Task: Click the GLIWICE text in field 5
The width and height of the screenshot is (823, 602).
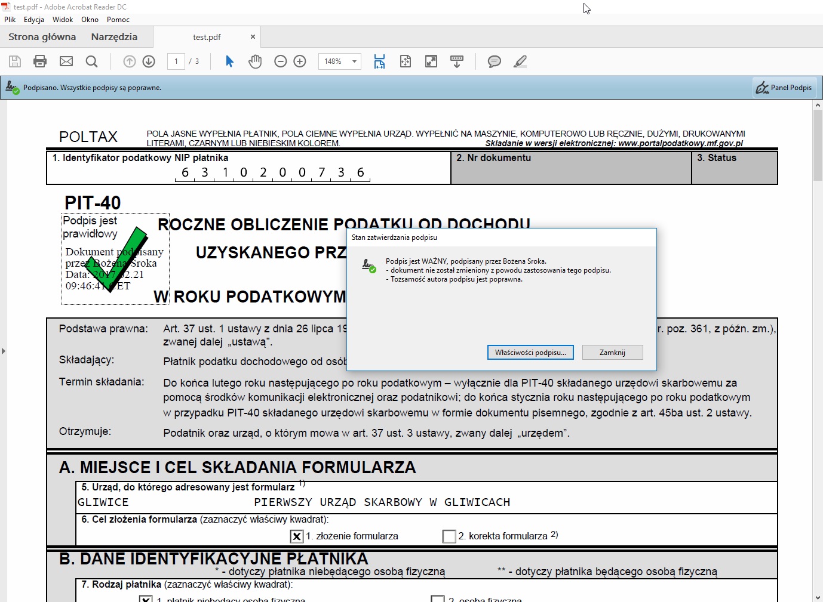Action: coord(103,502)
